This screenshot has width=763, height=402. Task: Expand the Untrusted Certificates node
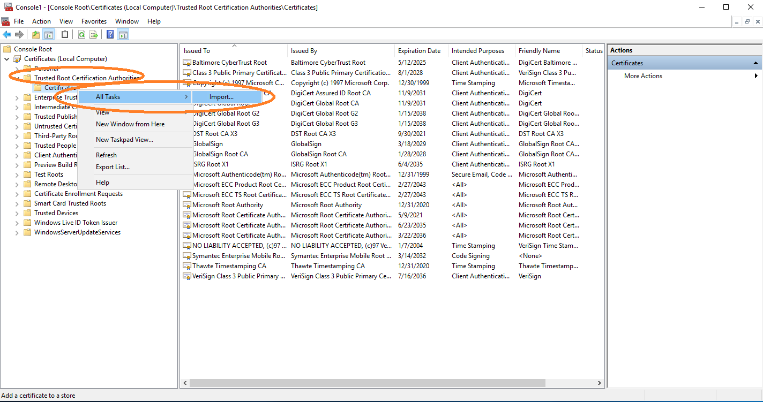click(x=17, y=126)
